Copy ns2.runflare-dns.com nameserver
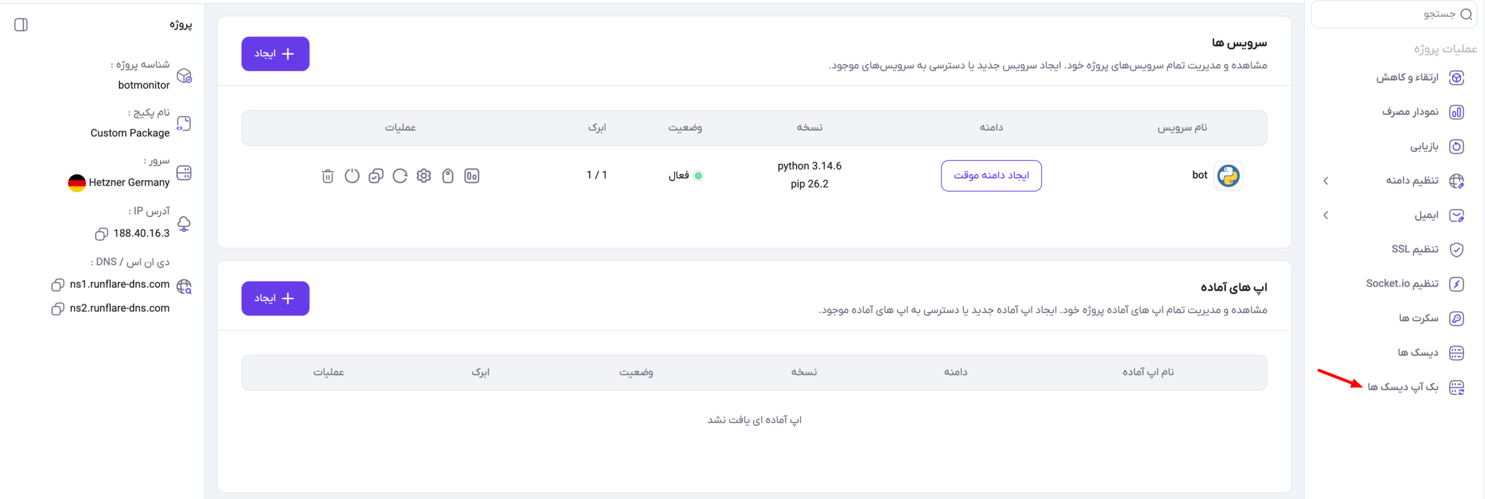Screen dimensions: 1485x499 [x=57, y=309]
